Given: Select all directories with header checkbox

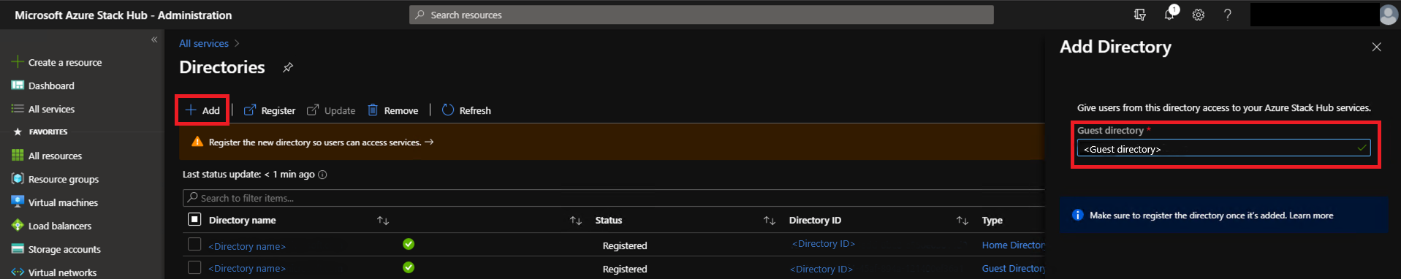Looking at the screenshot, I should coord(194,219).
